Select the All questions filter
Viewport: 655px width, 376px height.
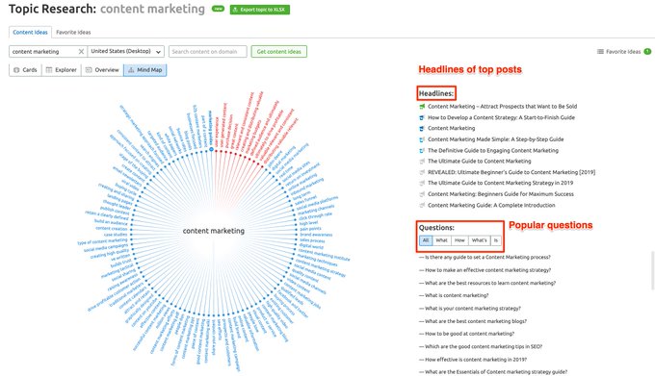[426, 240]
